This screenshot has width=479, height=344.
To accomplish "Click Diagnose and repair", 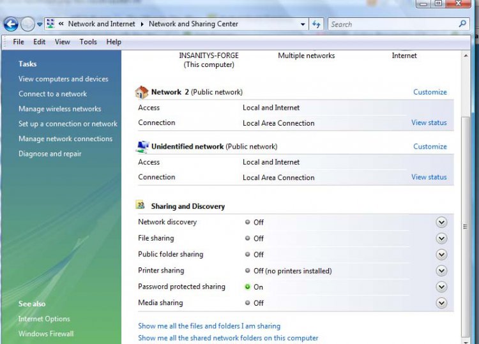I will 50,154.
